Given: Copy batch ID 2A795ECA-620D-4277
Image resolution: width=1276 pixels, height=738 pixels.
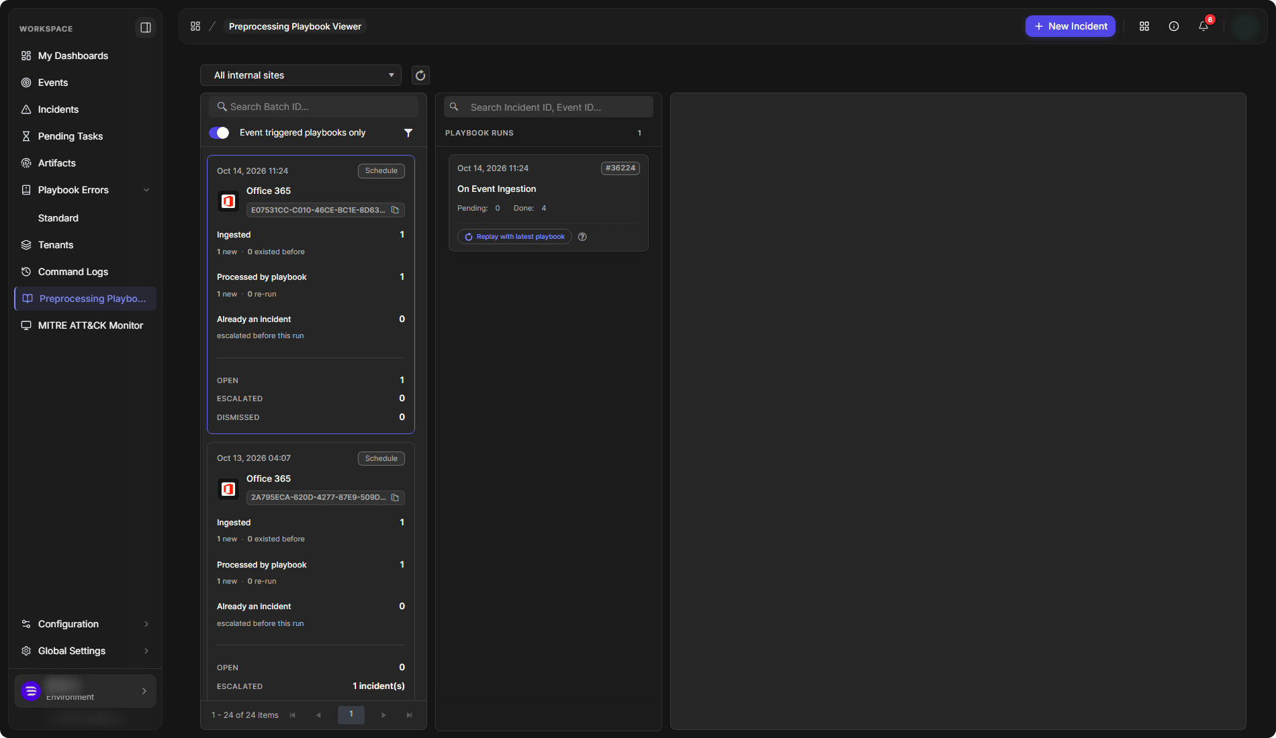Looking at the screenshot, I should click(395, 498).
